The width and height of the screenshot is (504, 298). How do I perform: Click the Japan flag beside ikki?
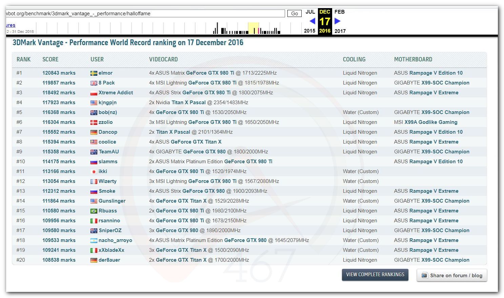coord(94,171)
